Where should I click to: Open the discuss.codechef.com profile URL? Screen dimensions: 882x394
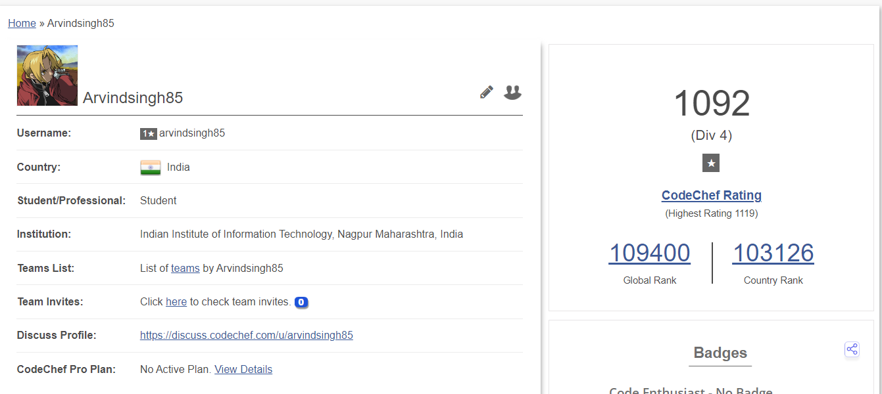247,335
